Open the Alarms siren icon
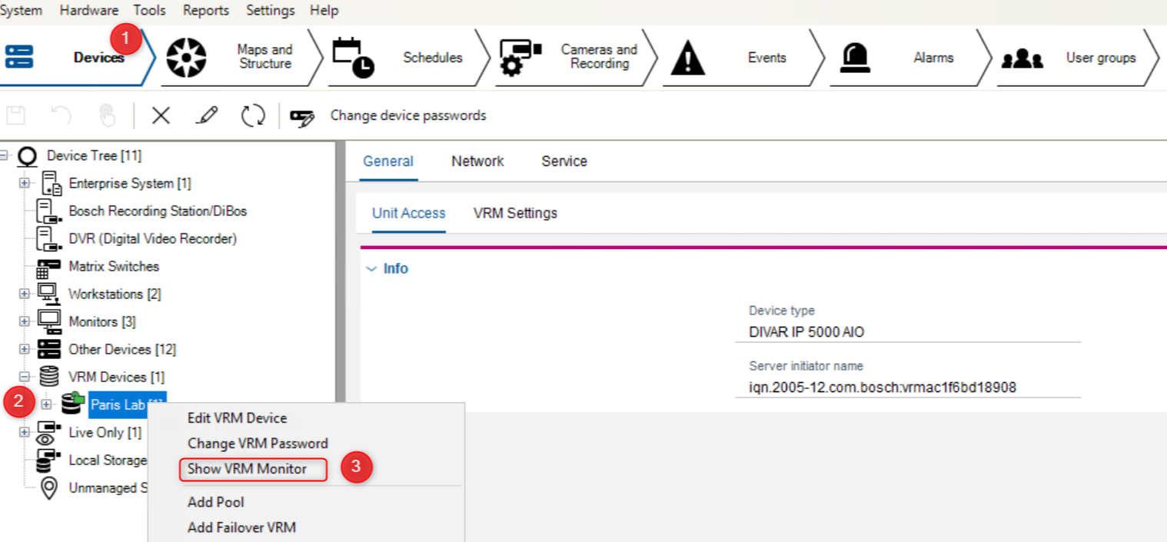 coord(854,58)
